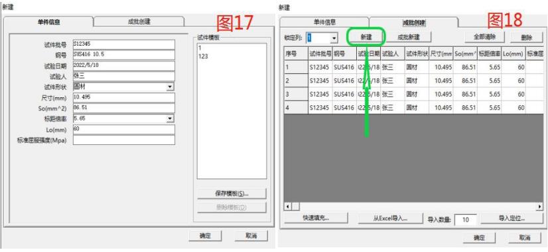Click the 序号 column header
This screenshot has height=252, width=548.
(296, 54)
